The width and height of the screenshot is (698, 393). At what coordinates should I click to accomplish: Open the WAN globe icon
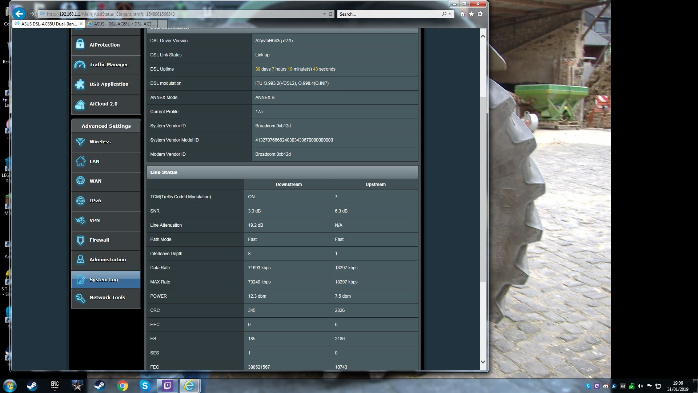(x=80, y=181)
